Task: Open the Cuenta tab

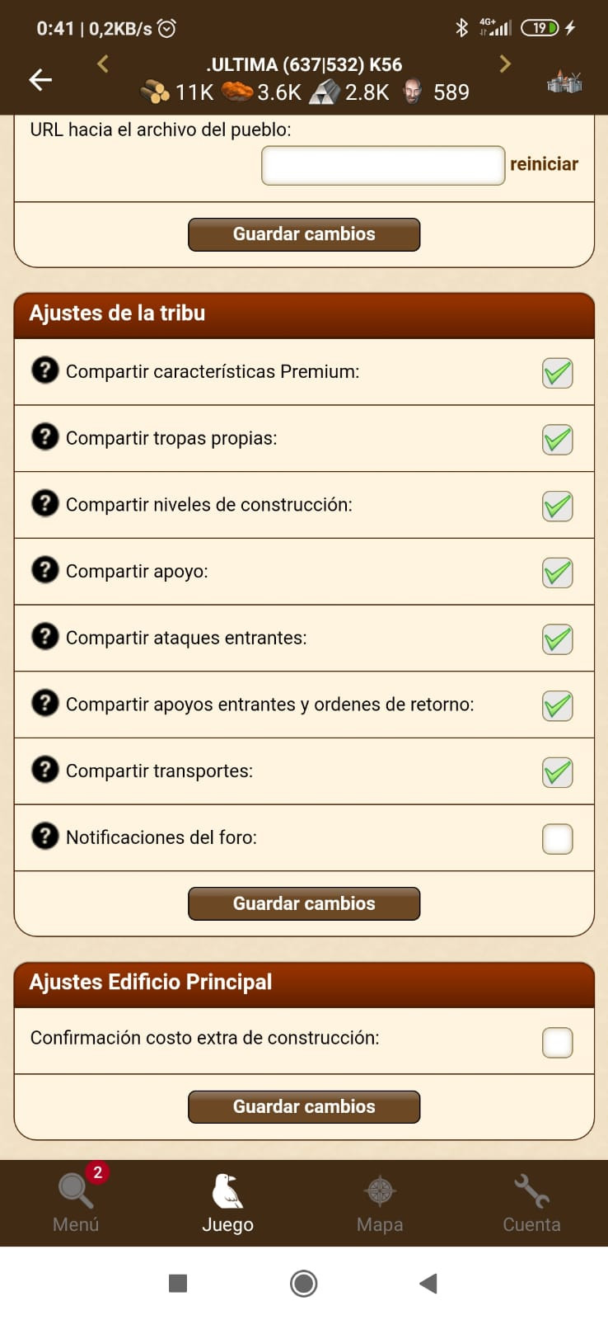Action: tap(531, 1203)
